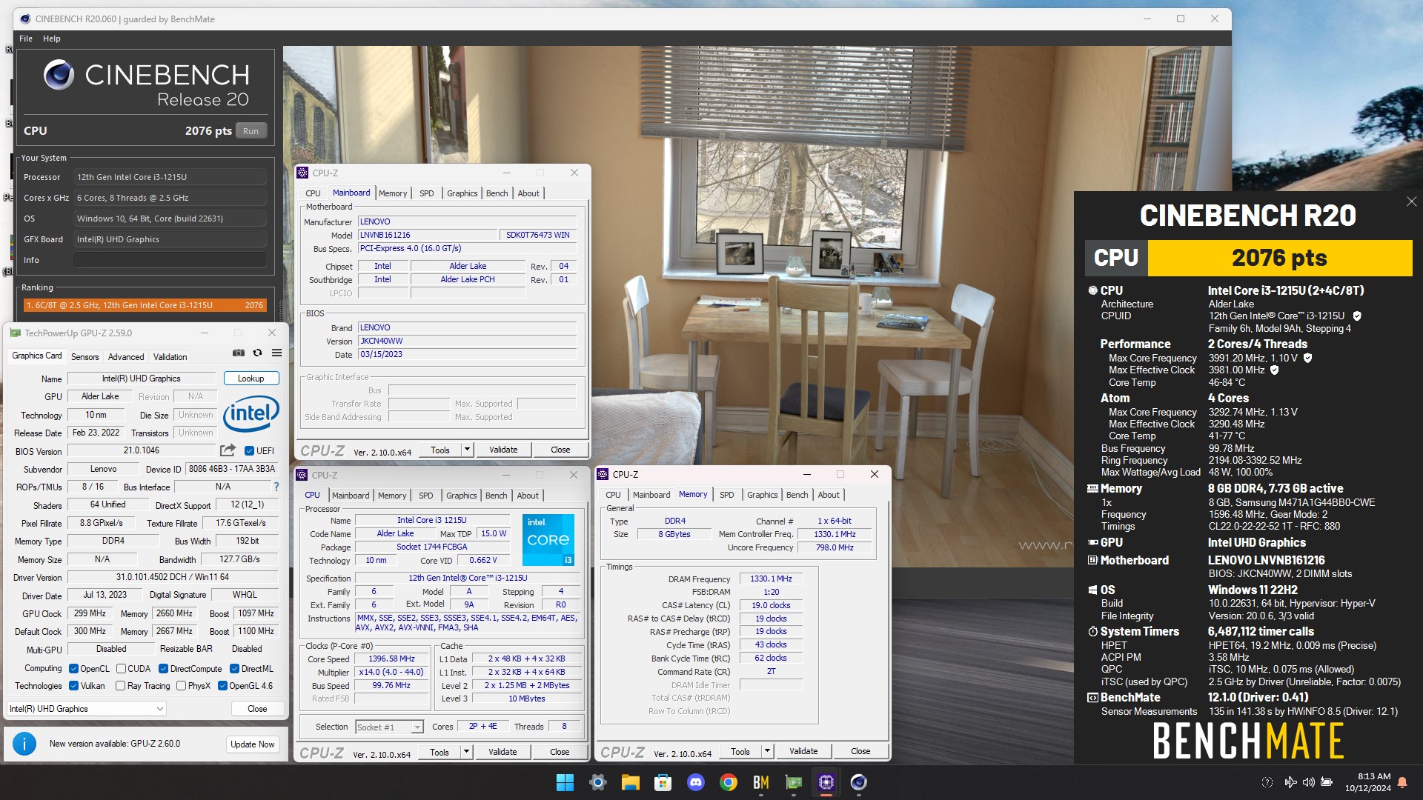Click Validate in CPU-Z Memory window
This screenshot has width=1423, height=800.
[x=803, y=751]
